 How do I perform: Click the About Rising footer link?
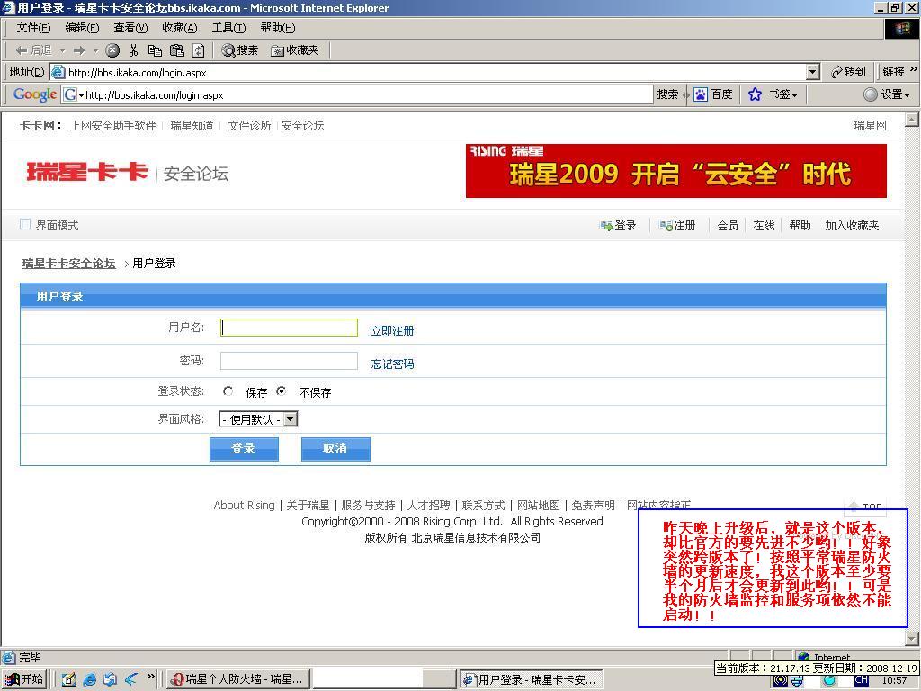click(x=244, y=506)
